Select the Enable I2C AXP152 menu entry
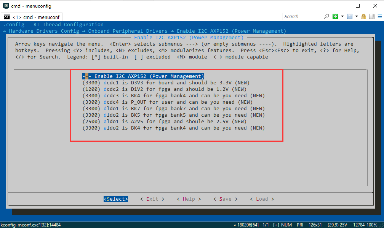Screen dimensions: 384x228 click(149, 76)
